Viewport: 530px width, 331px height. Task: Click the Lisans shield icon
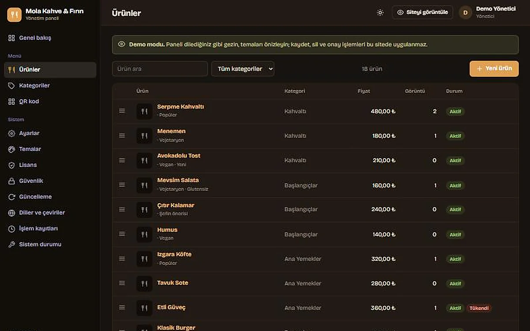coord(12,165)
